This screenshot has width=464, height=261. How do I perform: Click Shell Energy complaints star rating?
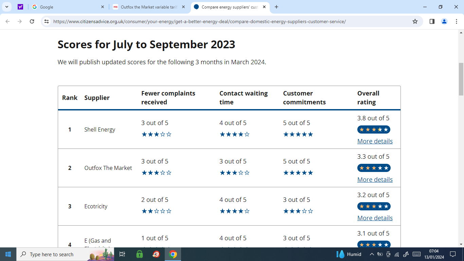coord(157,134)
